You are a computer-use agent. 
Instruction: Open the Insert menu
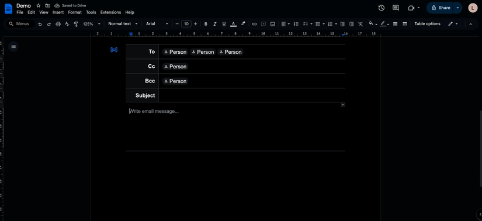pos(58,12)
